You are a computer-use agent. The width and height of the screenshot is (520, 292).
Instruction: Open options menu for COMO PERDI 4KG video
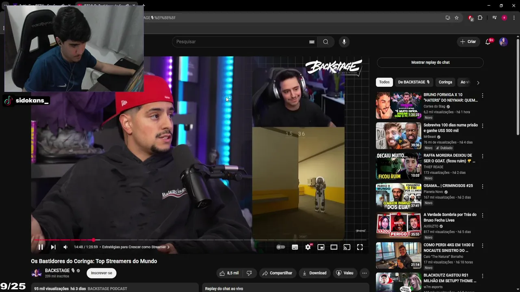[483, 246]
